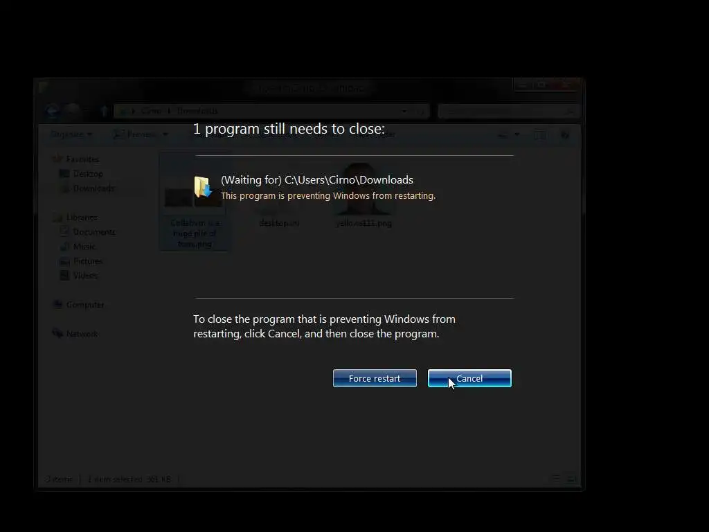Viewport: 709px width, 532px height.
Task: Click the Explorer address bar path
Action: click(271, 111)
